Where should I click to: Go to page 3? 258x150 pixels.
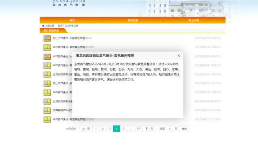coord(110,129)
